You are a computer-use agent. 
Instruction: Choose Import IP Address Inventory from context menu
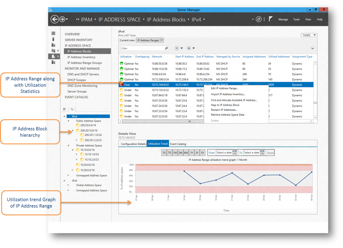[228, 94]
